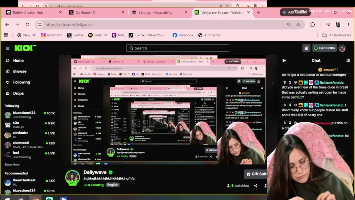Open the Apps grid in bookmarks bar
The height and width of the screenshot is (200, 355).
pos(6,35)
